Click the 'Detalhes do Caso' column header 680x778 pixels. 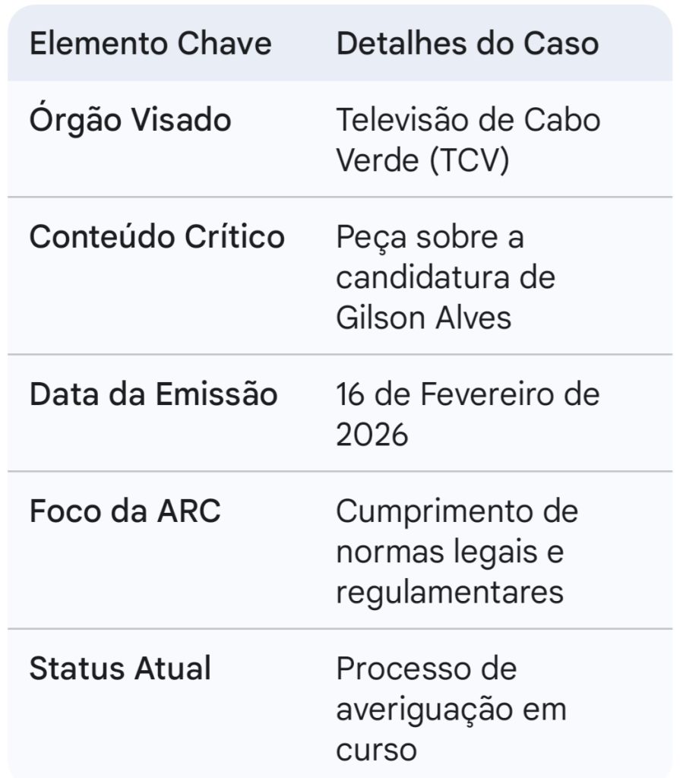click(467, 44)
